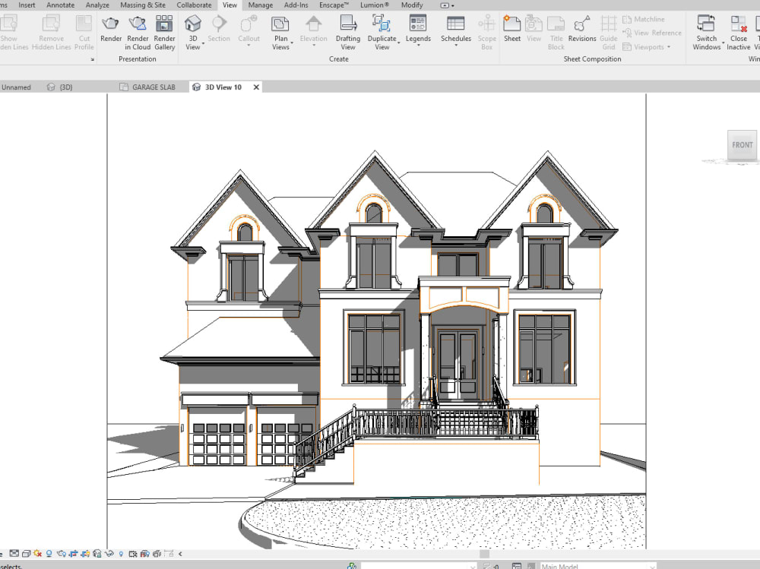Open Visual Style in view control bar
Image resolution: width=760 pixels, height=569 pixels.
click(x=26, y=554)
